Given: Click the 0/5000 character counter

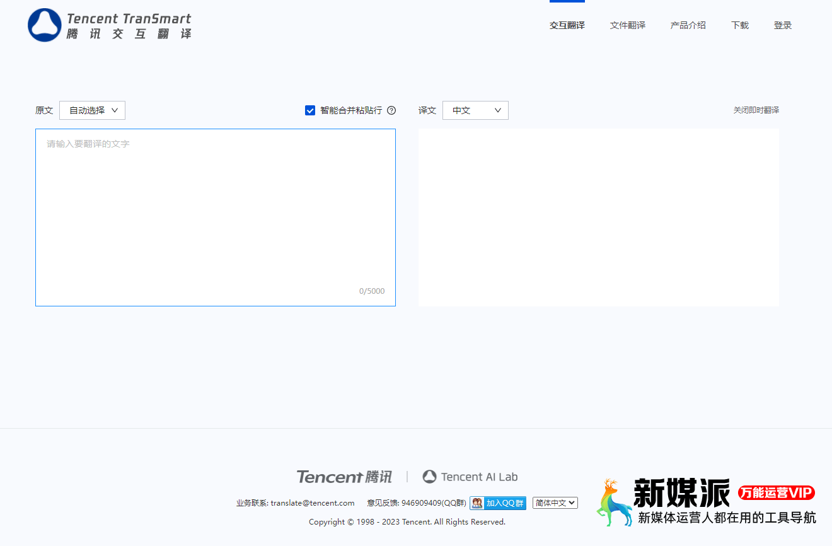Looking at the screenshot, I should click(372, 291).
